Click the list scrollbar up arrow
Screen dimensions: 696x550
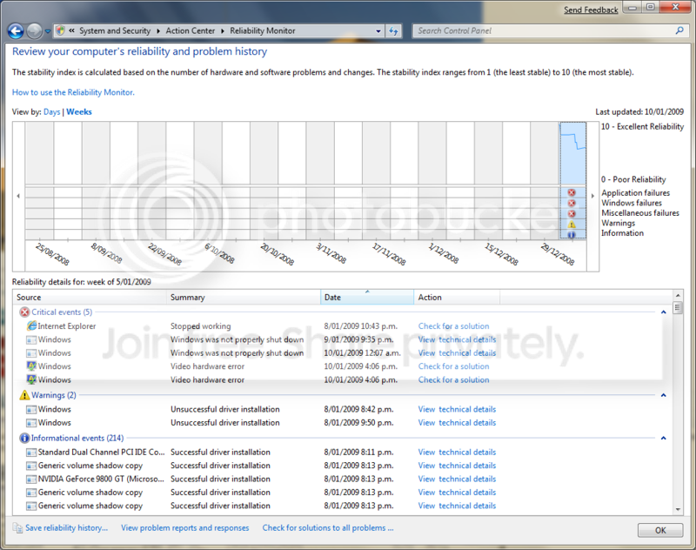pos(678,295)
